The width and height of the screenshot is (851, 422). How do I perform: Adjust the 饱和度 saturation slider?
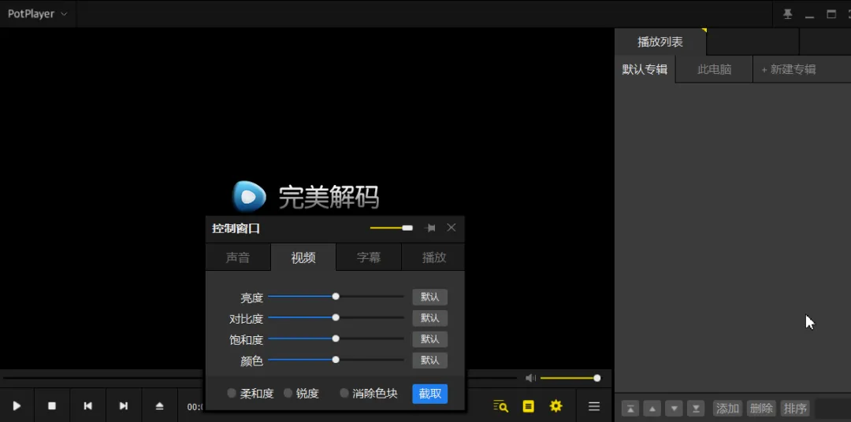tap(336, 339)
